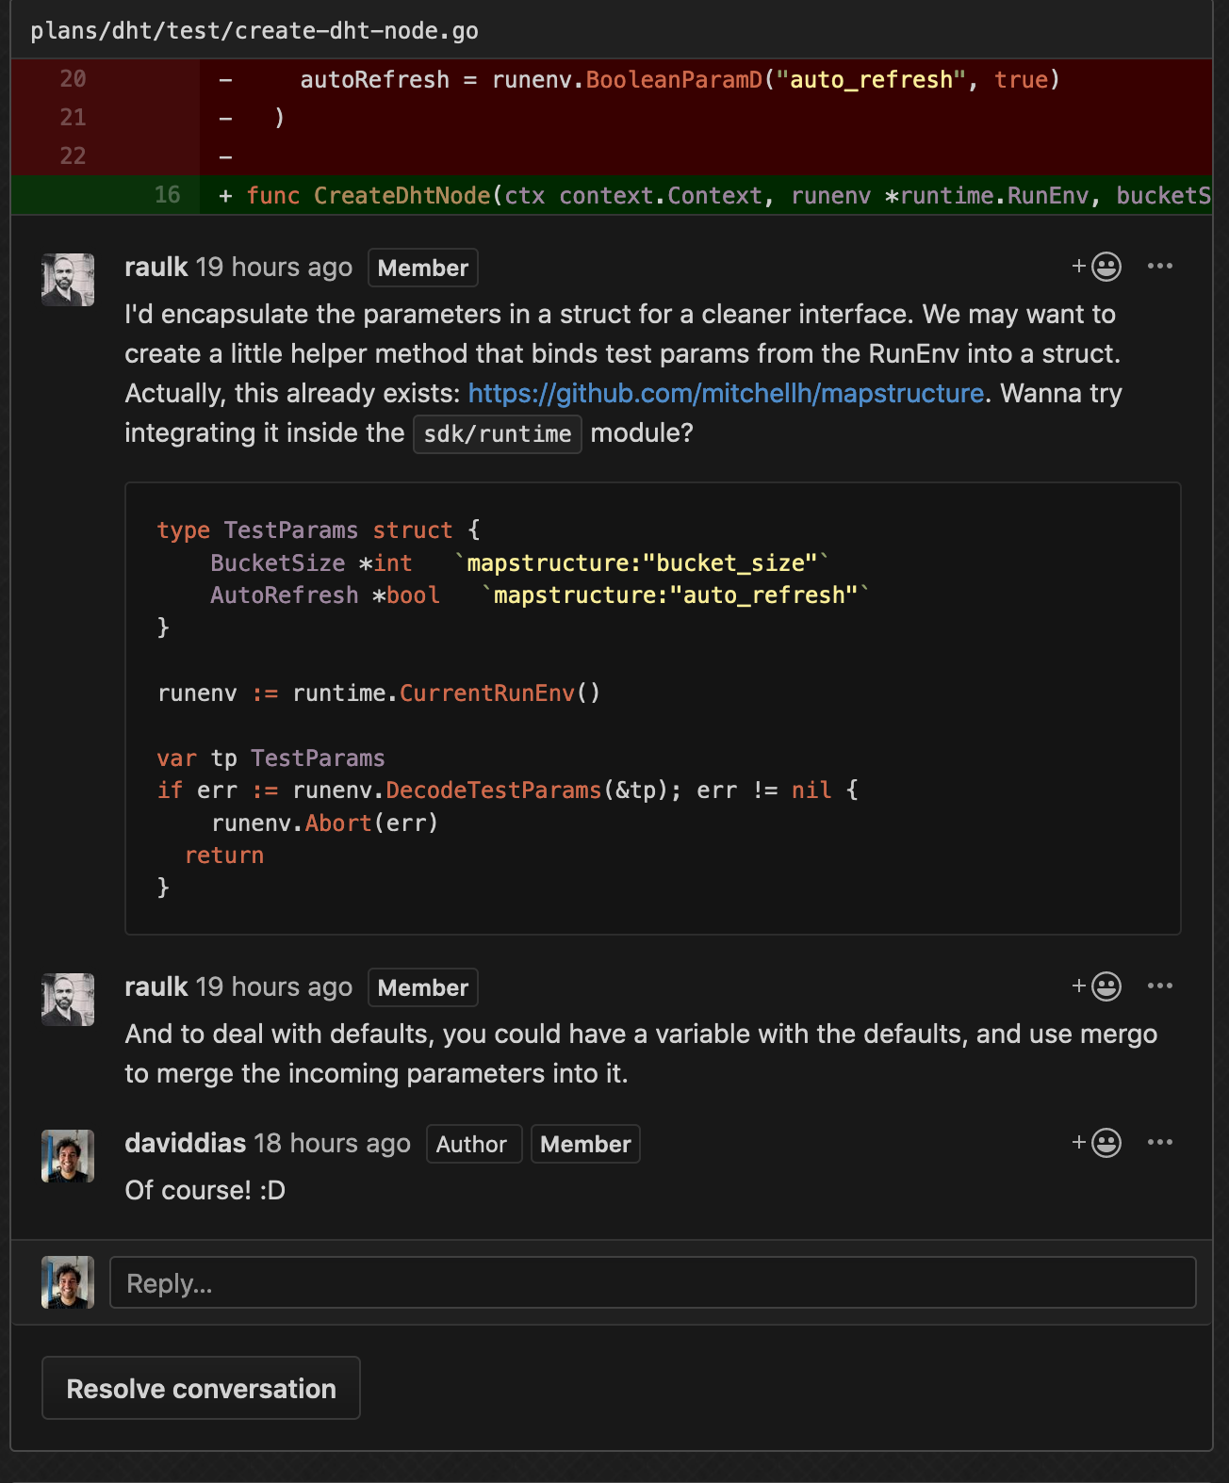
Task: Click Member badge on raulk's mergo comment
Action: pos(423,987)
